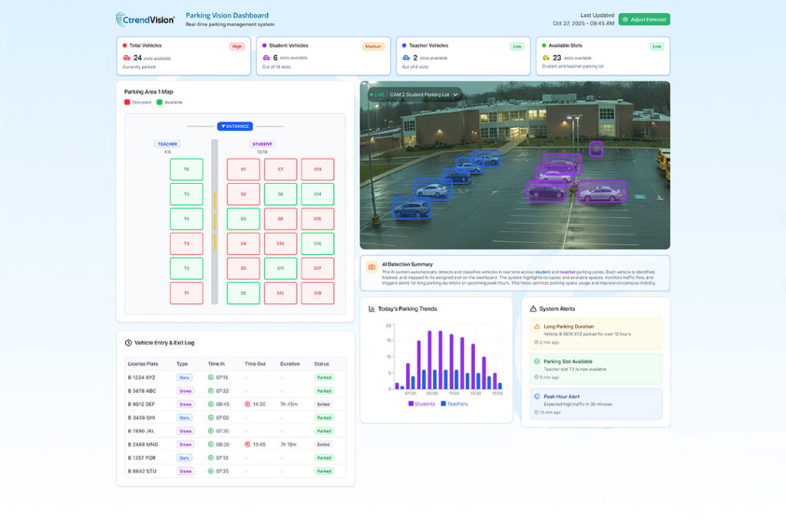Screen dimensions: 786x524
Task: Click the yellow car icon in Available Slots
Action: coord(546,58)
